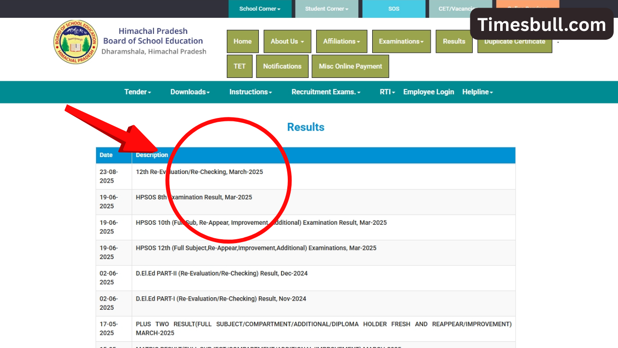Expand the Tender dropdown
This screenshot has height=348, width=618.
pyautogui.click(x=137, y=92)
